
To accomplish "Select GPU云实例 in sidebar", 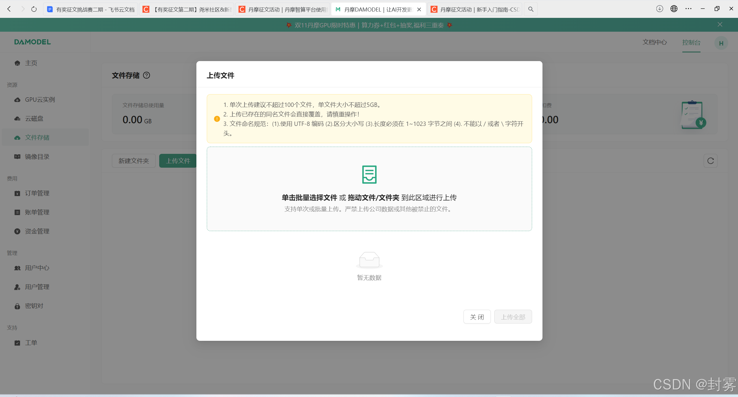I will click(x=40, y=100).
